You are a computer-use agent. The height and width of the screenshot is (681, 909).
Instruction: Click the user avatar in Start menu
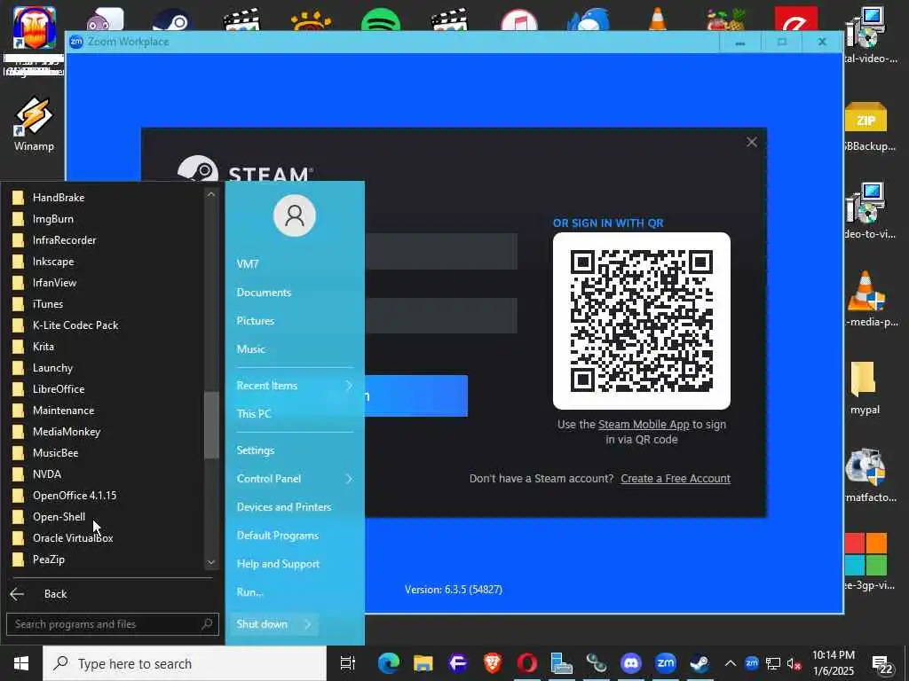pos(295,216)
